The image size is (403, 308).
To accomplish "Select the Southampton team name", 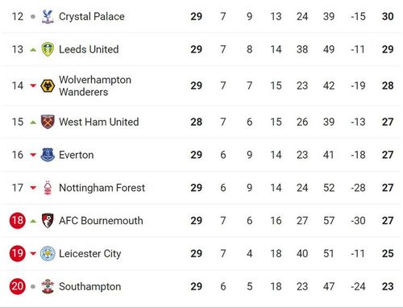I will tap(89, 286).
